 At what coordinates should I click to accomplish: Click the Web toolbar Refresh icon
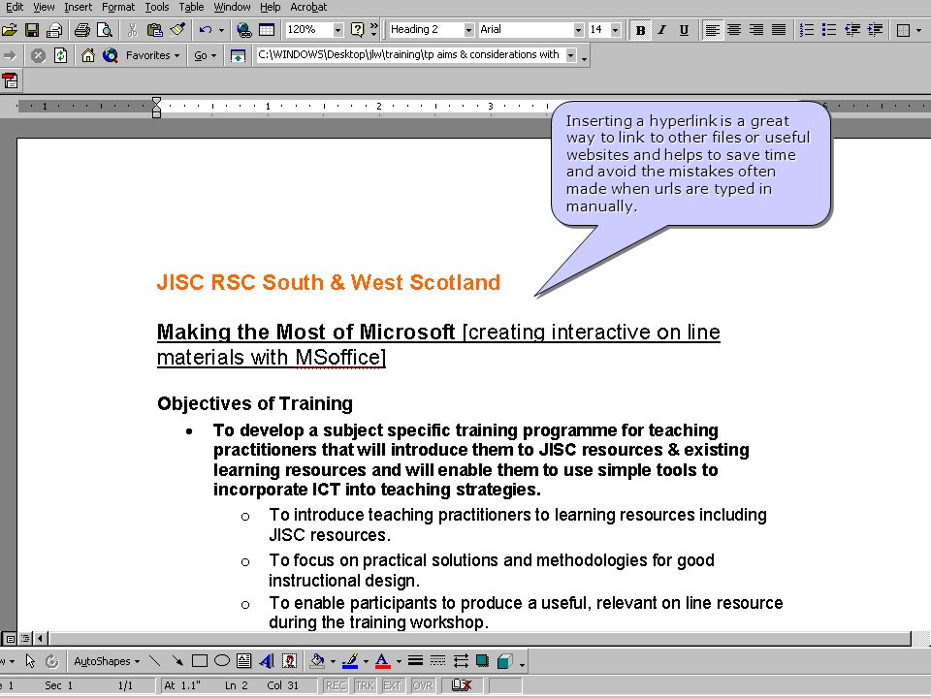[60, 56]
